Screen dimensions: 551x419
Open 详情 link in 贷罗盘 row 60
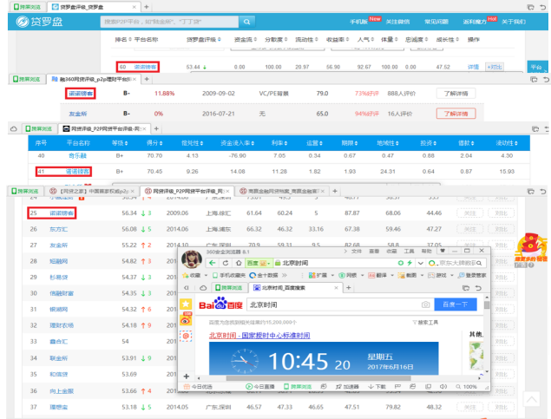click(473, 67)
